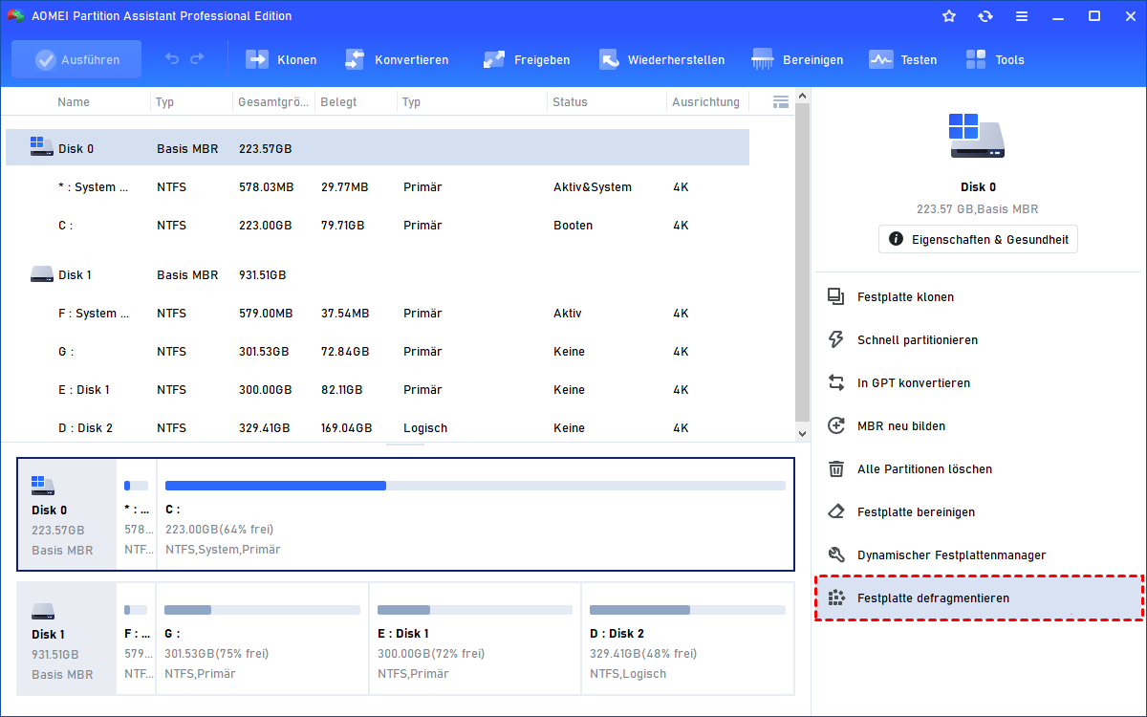Select the C : partition row
This screenshot has height=717, width=1147.
[378, 226]
